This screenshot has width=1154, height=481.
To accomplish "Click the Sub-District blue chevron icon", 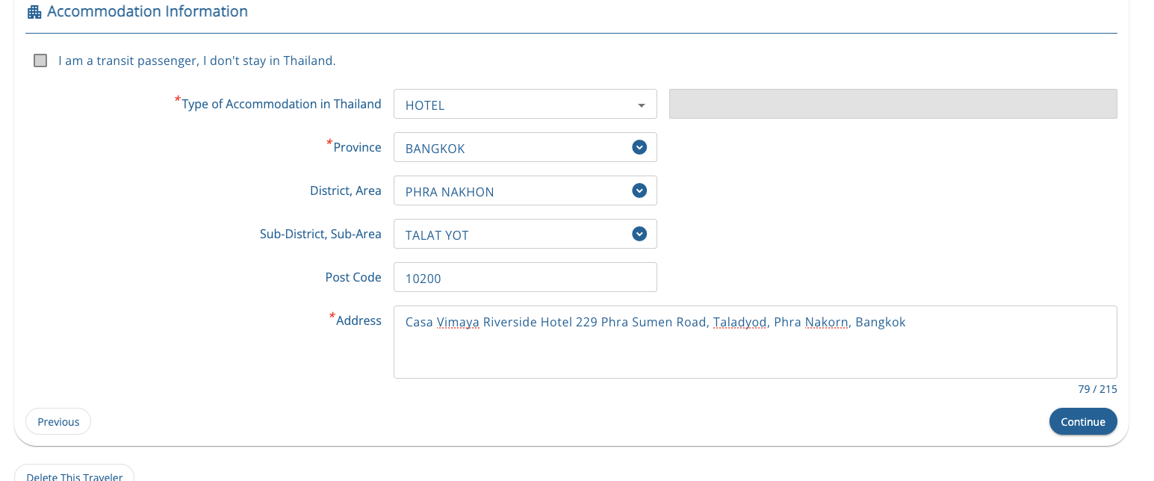I will coord(639,235).
